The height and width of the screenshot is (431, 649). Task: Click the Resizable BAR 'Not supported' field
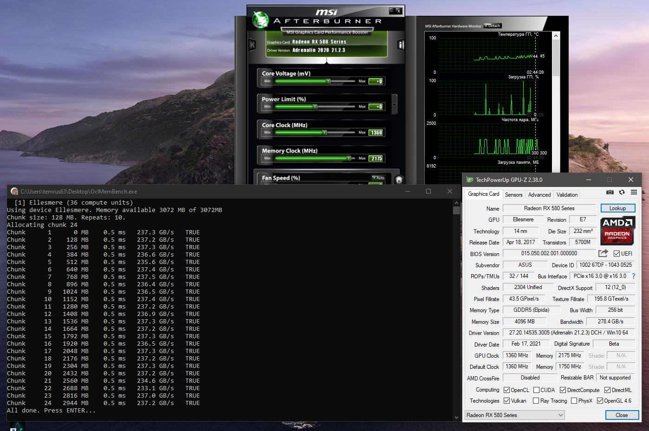click(615, 378)
